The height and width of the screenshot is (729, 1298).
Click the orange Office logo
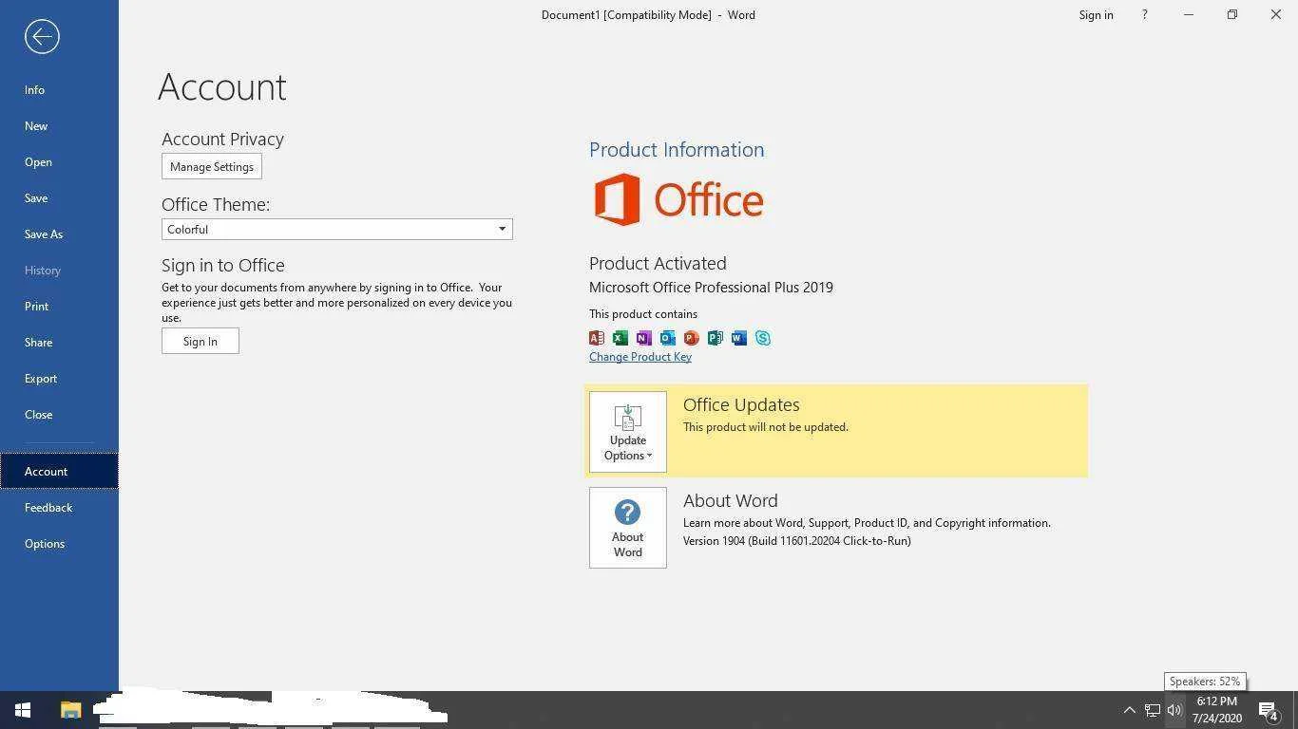[678, 199]
